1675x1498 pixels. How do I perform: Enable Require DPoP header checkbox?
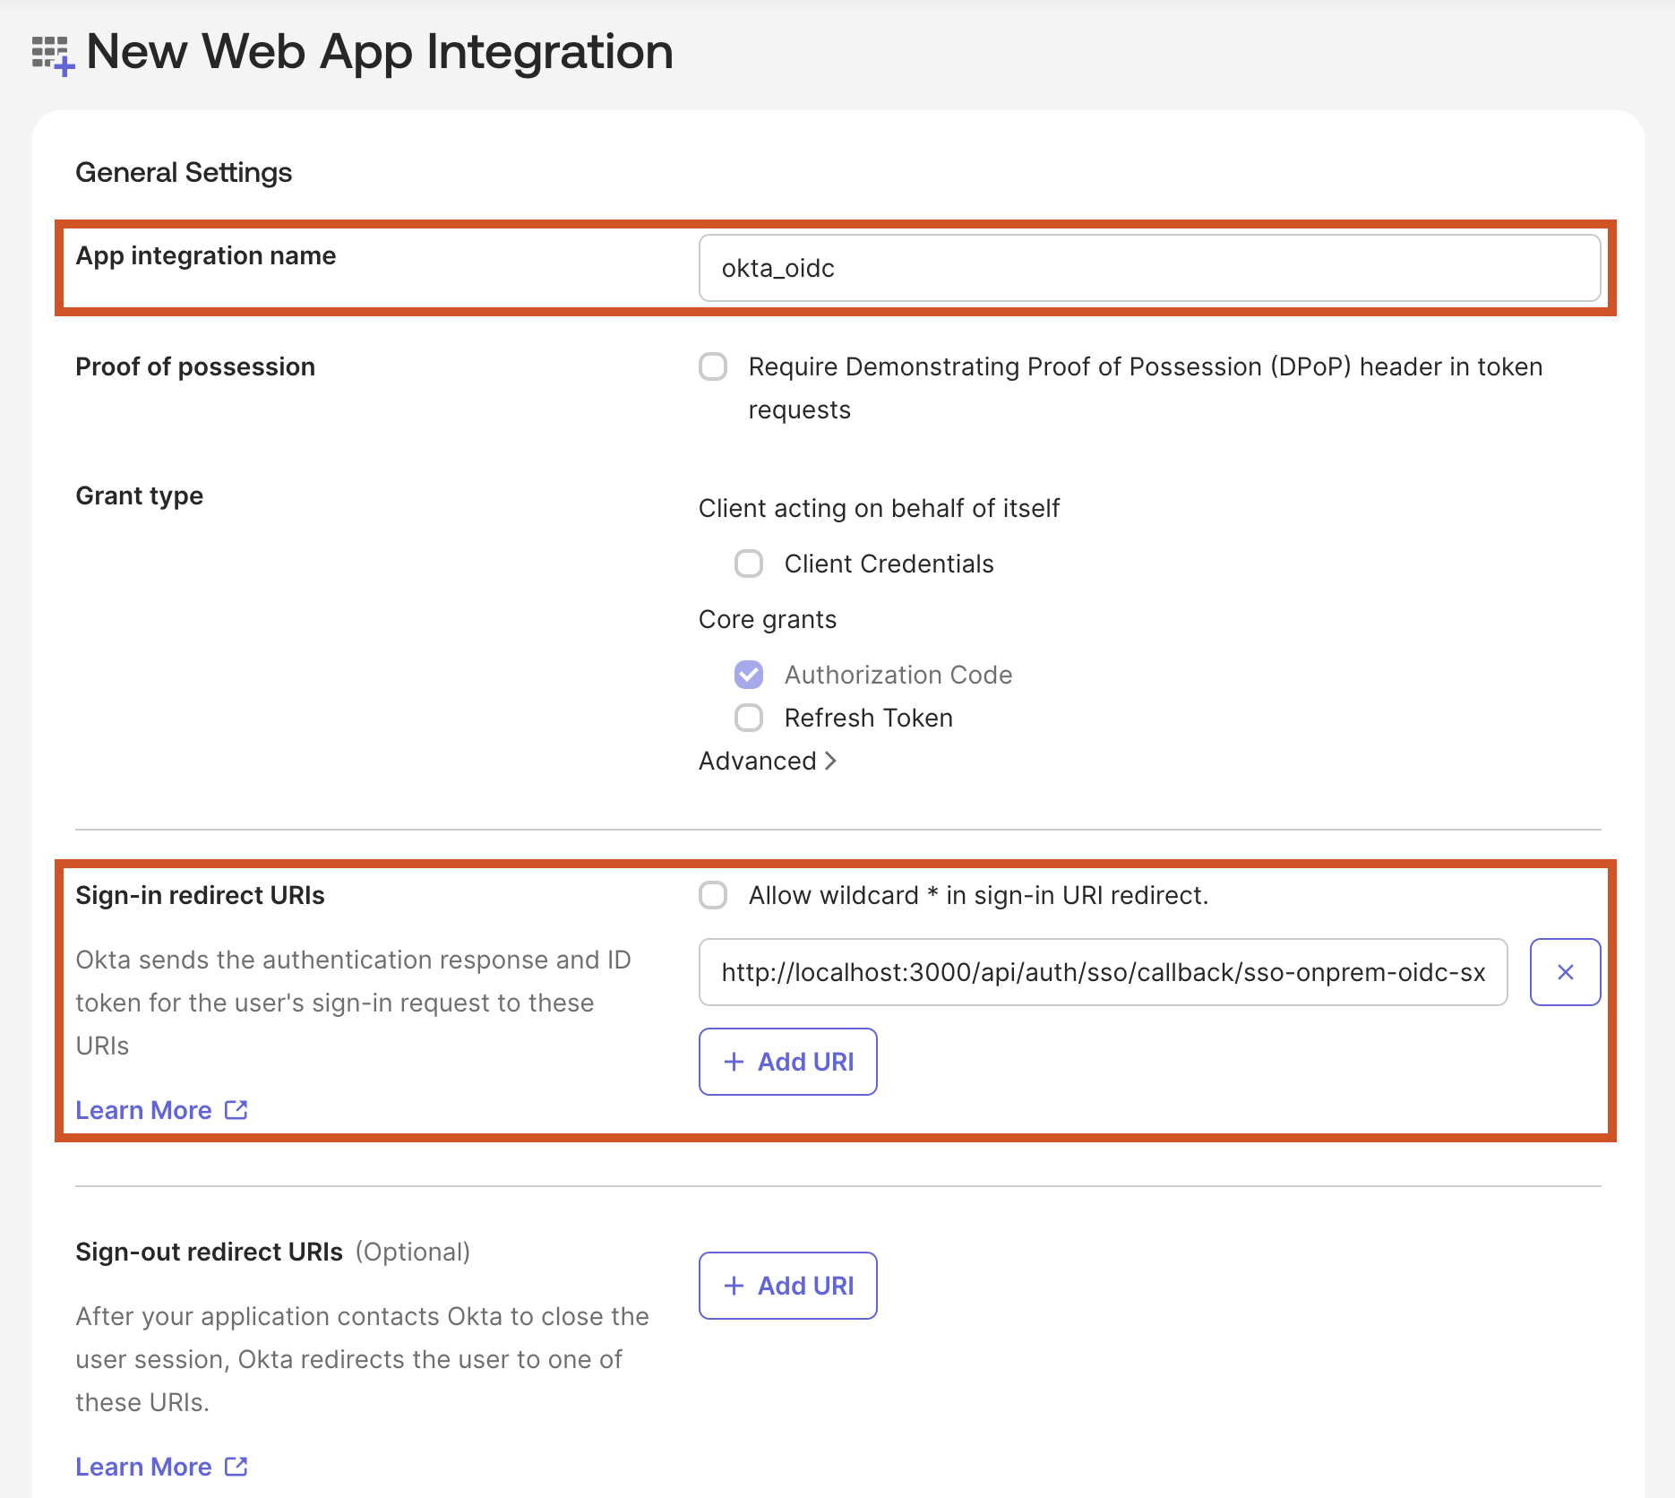713,366
